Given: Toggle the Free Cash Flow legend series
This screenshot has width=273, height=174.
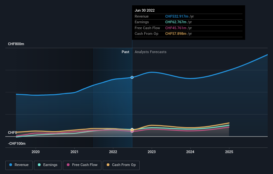Looking at the screenshot, I should (x=82, y=165).
